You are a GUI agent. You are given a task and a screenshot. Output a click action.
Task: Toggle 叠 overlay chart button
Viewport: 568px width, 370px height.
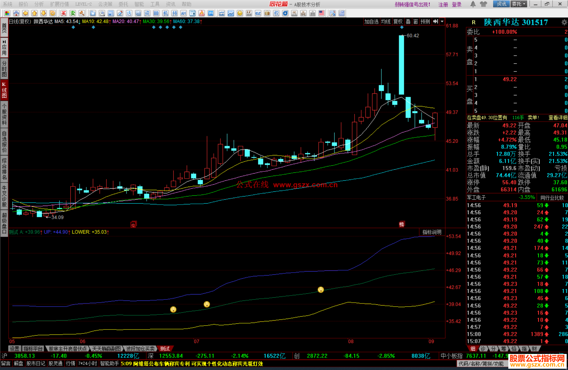click(x=408, y=22)
